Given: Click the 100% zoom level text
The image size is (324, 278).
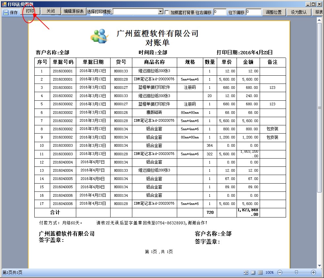Looking at the screenshot, I should [270, 273].
